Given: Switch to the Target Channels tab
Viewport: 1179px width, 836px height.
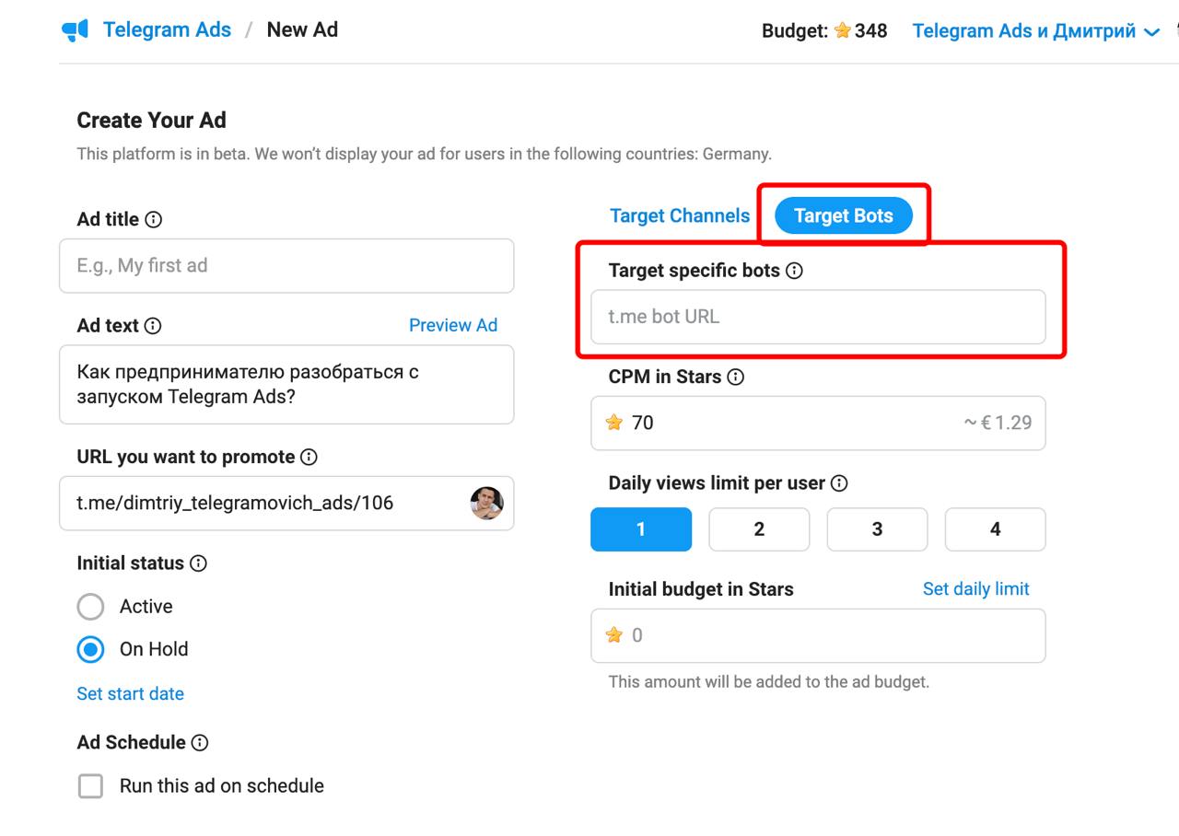Looking at the screenshot, I should point(680,215).
